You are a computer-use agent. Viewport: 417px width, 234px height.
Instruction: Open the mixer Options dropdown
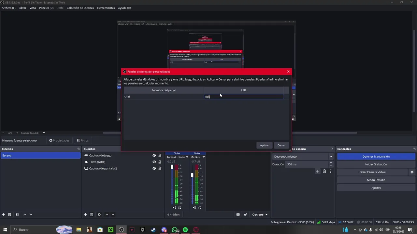(x=260, y=214)
